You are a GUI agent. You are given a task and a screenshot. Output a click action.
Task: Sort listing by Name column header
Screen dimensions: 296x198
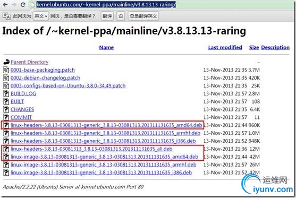coord(106,47)
